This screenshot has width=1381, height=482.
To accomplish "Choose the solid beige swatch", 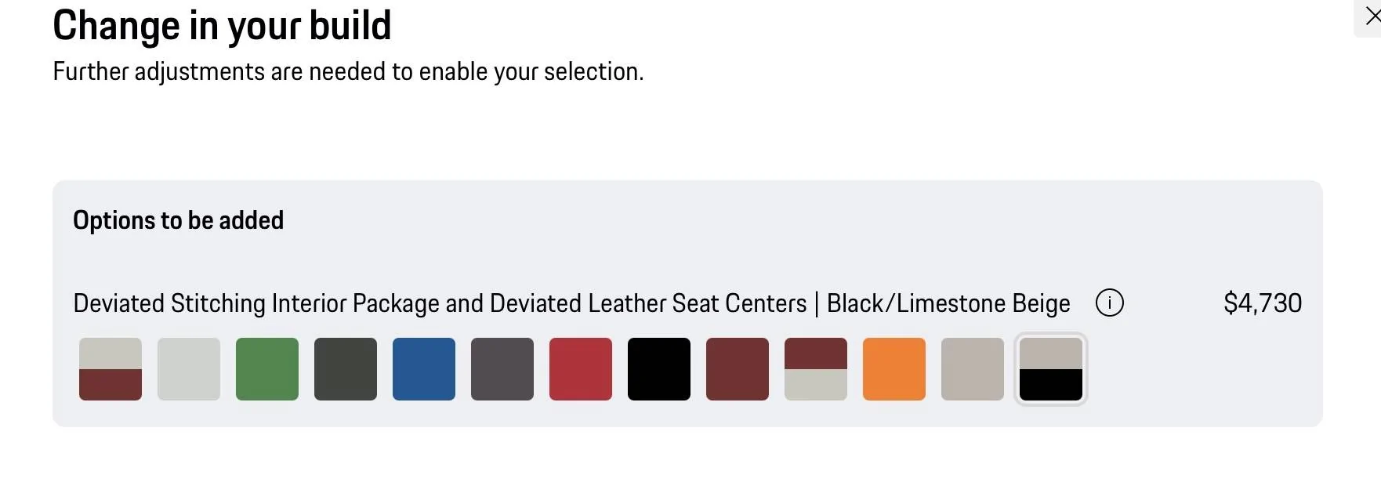I will tap(973, 369).
